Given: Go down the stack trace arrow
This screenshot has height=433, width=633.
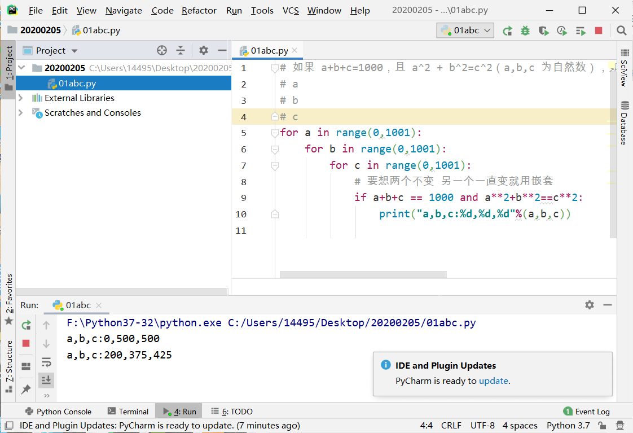Looking at the screenshot, I should tap(46, 343).
